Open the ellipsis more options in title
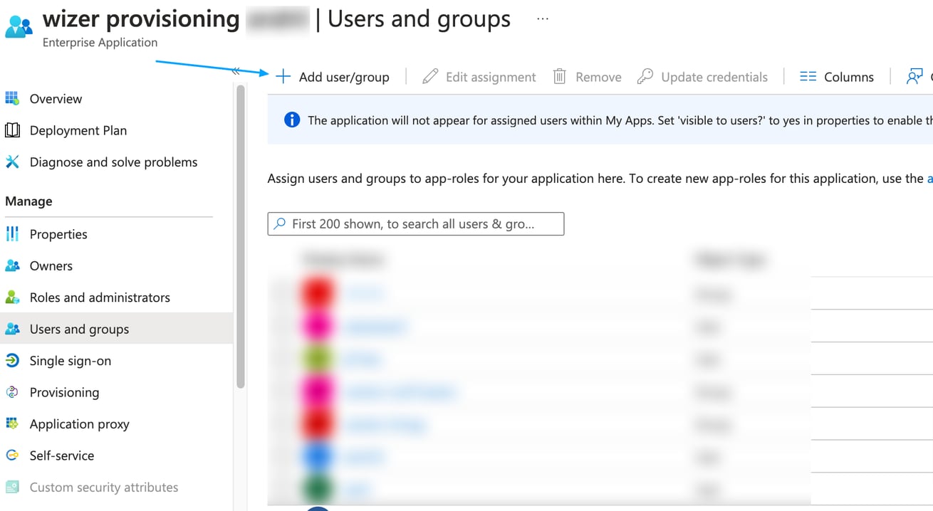 (543, 19)
